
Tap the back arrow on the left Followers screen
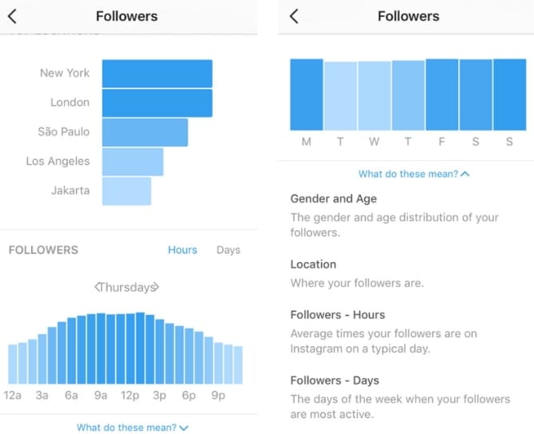tap(12, 16)
